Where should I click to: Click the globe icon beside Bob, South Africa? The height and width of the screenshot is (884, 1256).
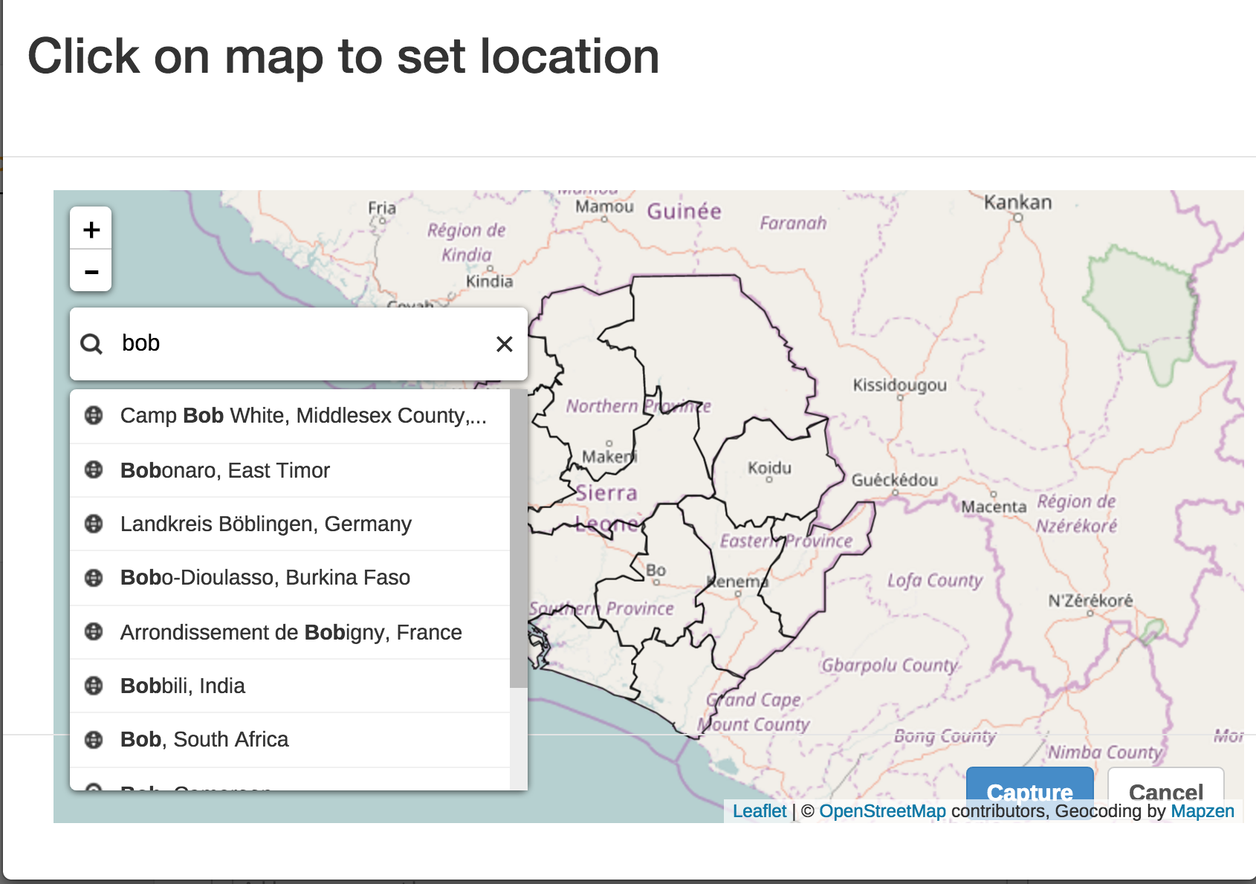tap(94, 739)
